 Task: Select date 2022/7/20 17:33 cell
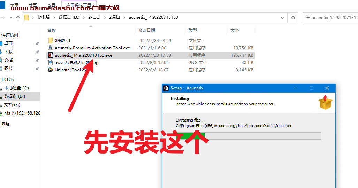pos(154,55)
